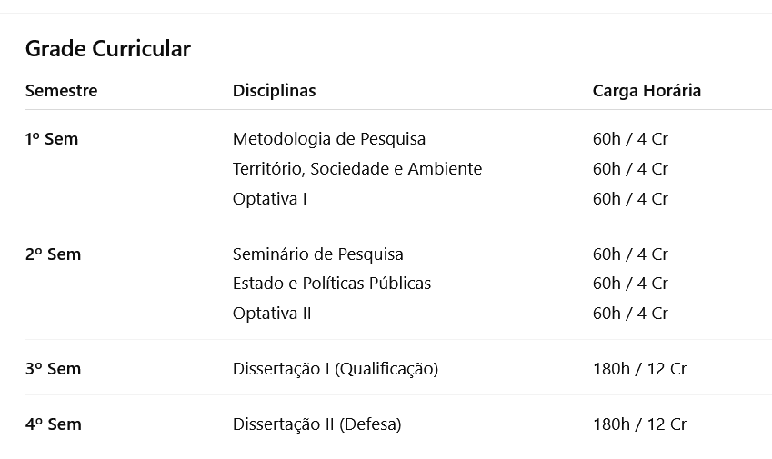772x459 pixels.
Task: Select the Disciplinas column header
Action: pyautogui.click(x=274, y=91)
